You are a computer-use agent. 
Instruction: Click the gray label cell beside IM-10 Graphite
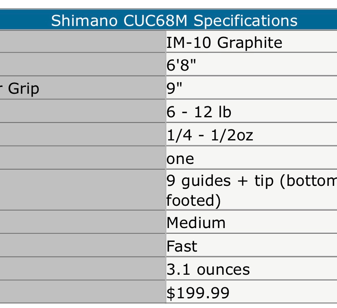(x=81, y=43)
